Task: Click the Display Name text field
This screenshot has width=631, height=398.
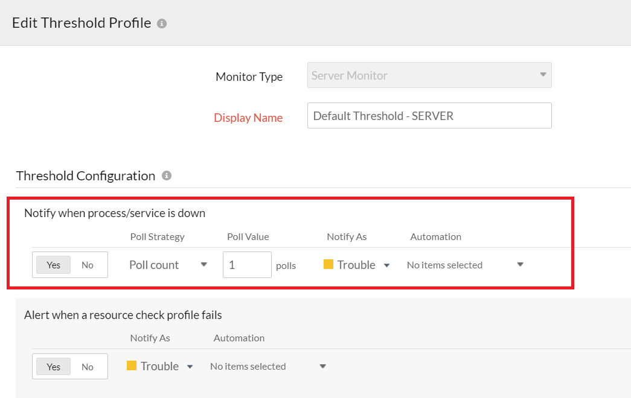Action: click(429, 116)
